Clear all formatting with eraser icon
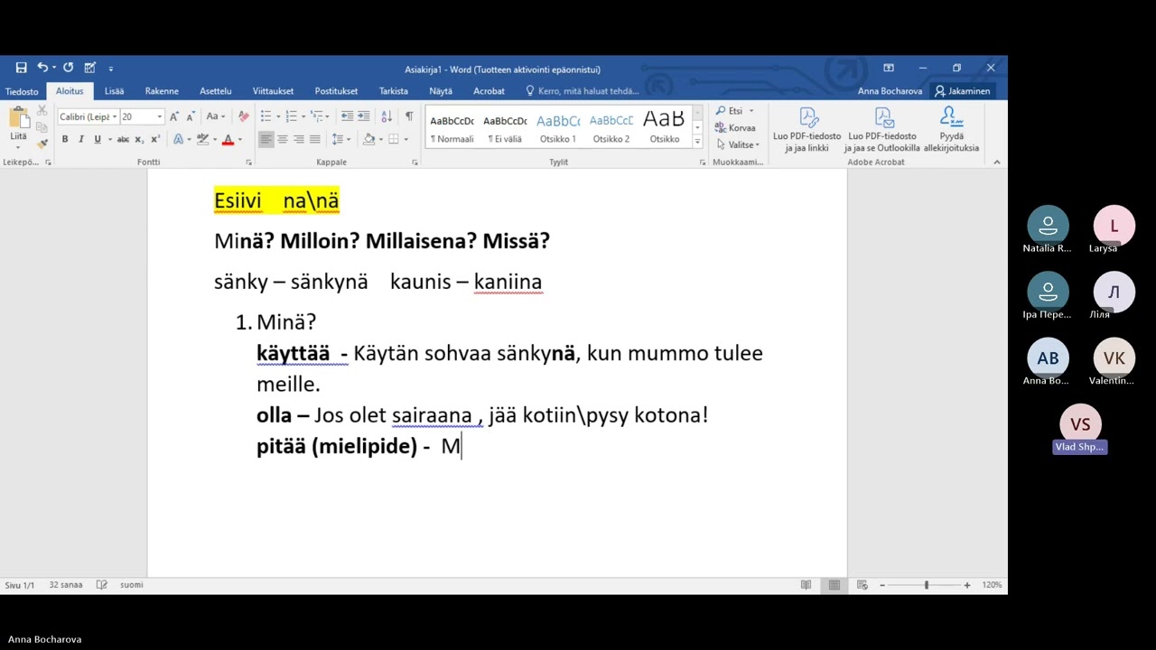 [x=243, y=116]
